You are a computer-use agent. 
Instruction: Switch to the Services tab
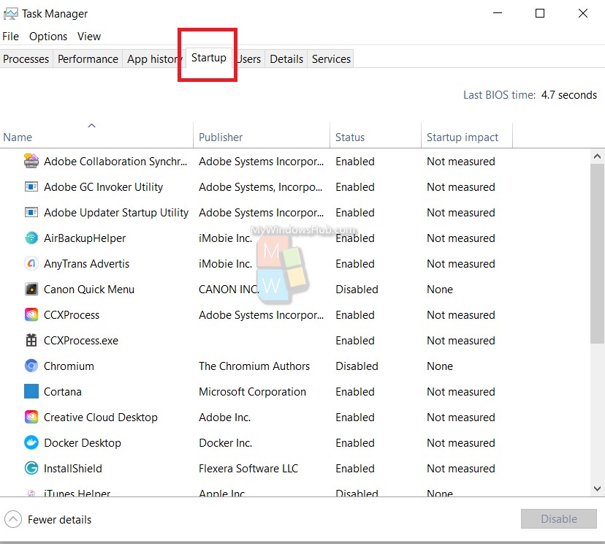[x=331, y=58]
